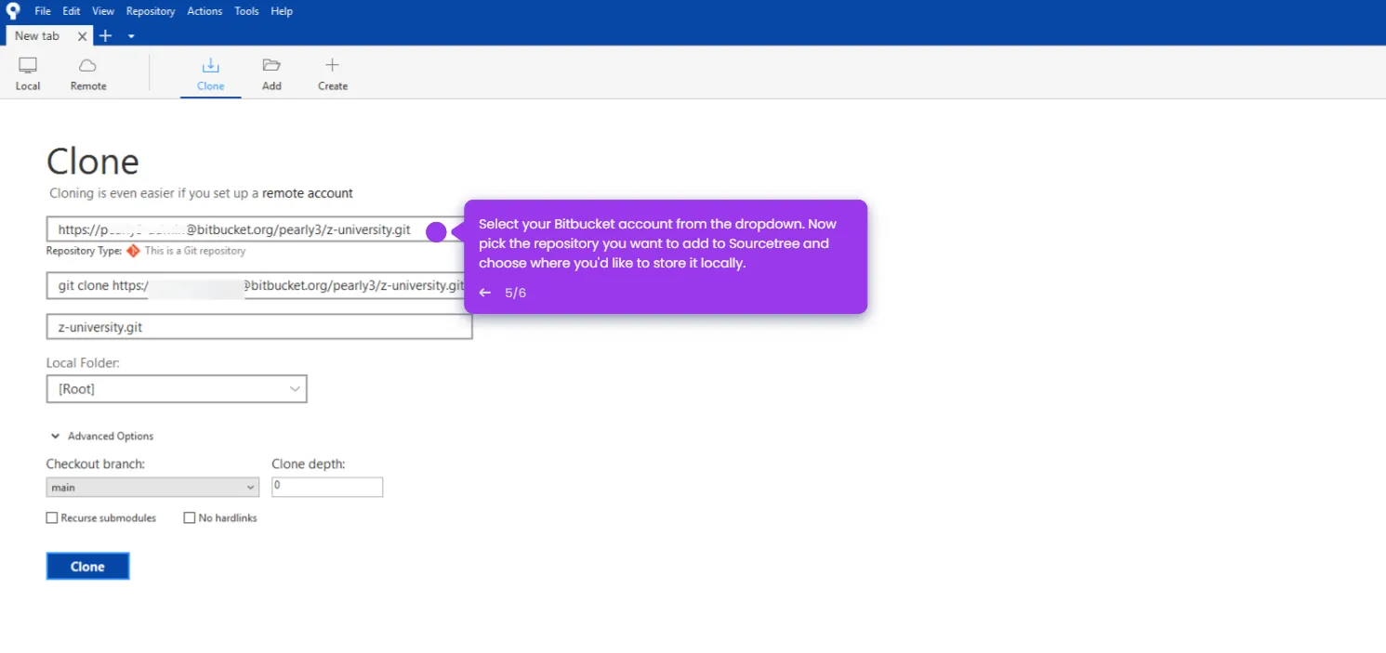Enable No hardlinks checkbox
This screenshot has height=653, width=1386.
click(190, 517)
